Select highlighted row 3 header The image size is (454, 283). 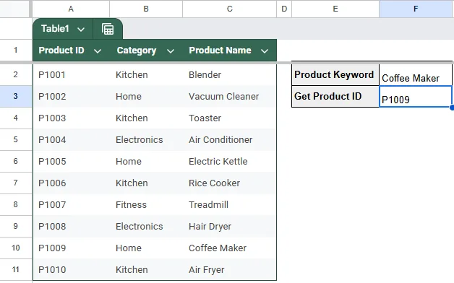coord(16,96)
